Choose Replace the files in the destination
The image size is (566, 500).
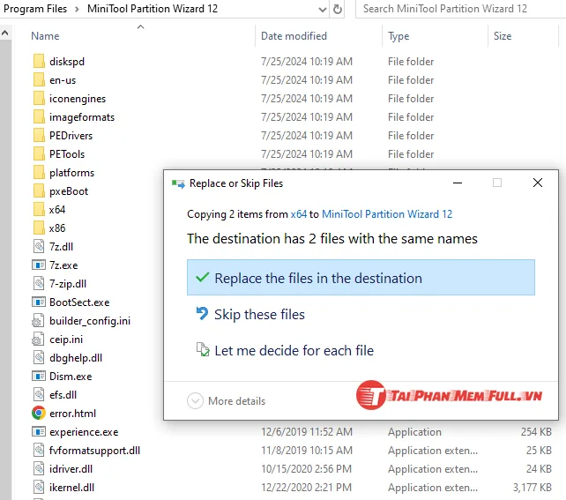coord(361,278)
